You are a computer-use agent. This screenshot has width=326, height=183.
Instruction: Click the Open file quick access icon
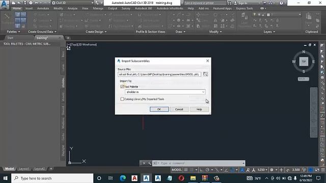click(x=19, y=3)
